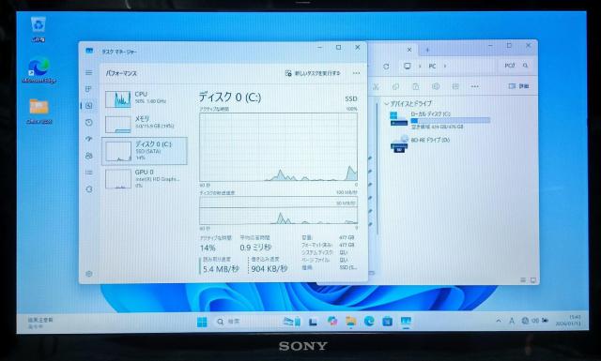Close the current File Explorer tab
The image size is (601, 361).
click(409, 50)
